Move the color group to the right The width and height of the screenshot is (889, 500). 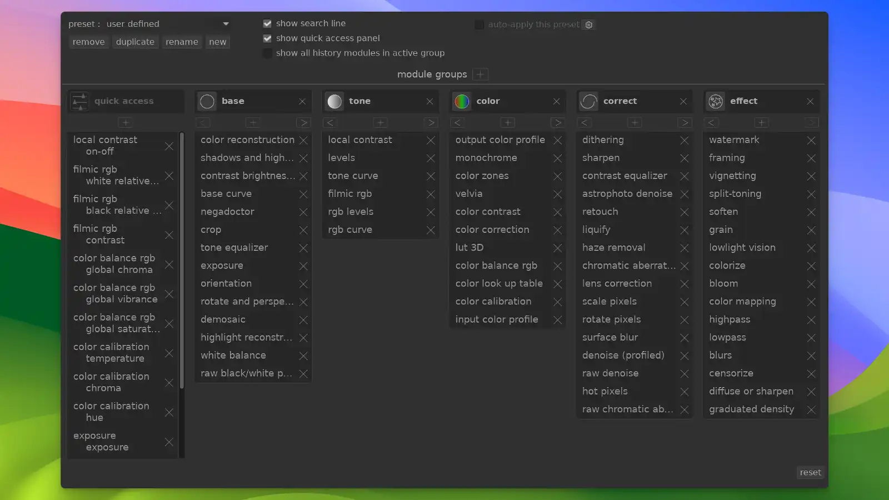point(557,123)
